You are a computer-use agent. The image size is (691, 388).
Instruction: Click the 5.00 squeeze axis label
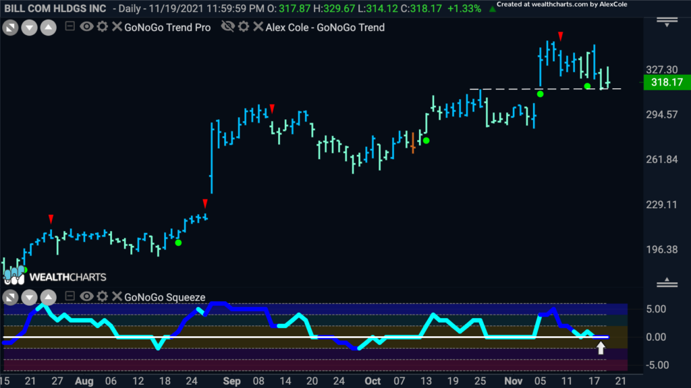[656, 309]
